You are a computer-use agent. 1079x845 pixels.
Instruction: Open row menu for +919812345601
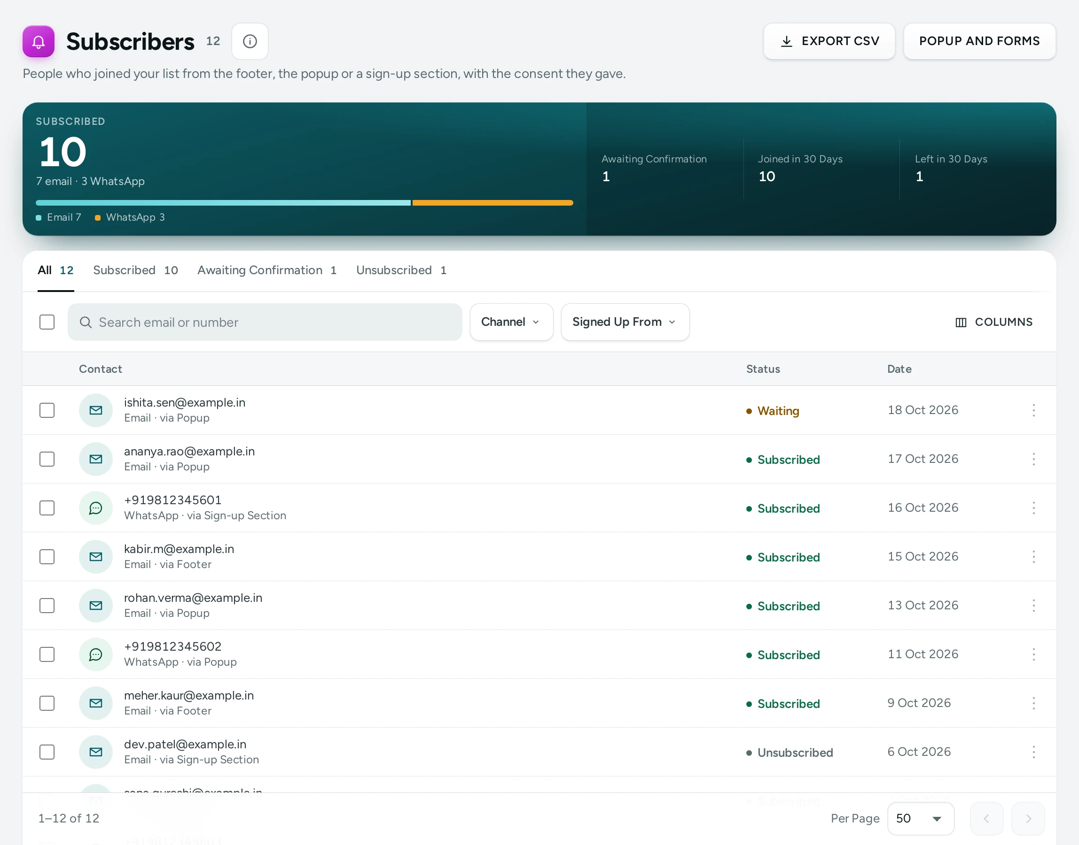[x=1033, y=508]
